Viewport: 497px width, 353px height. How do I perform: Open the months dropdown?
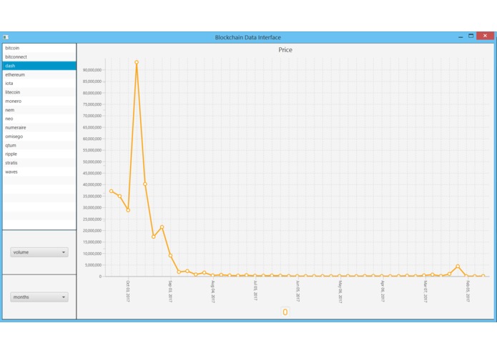click(39, 297)
